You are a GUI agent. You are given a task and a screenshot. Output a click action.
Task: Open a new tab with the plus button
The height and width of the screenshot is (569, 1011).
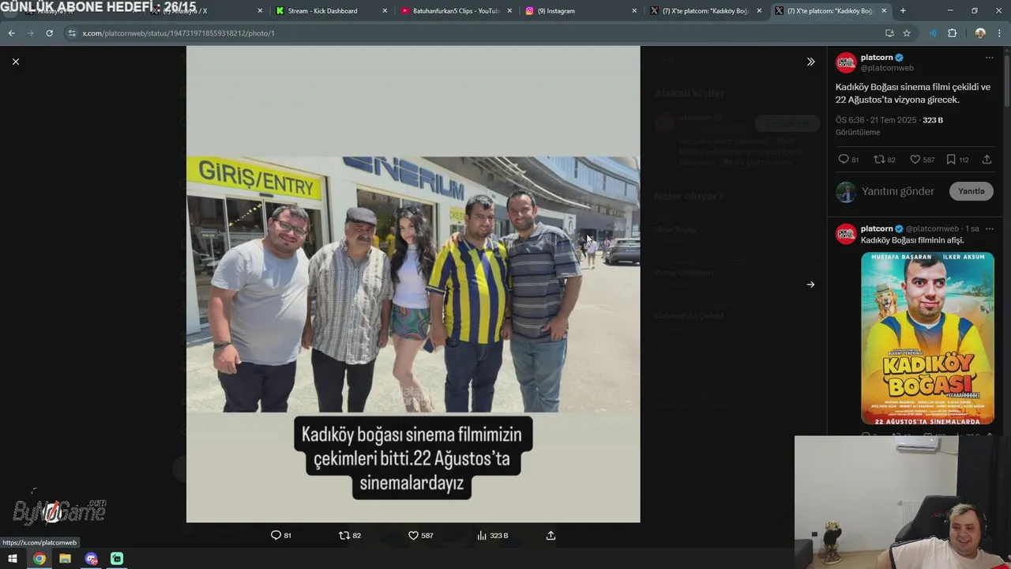pos(903,11)
